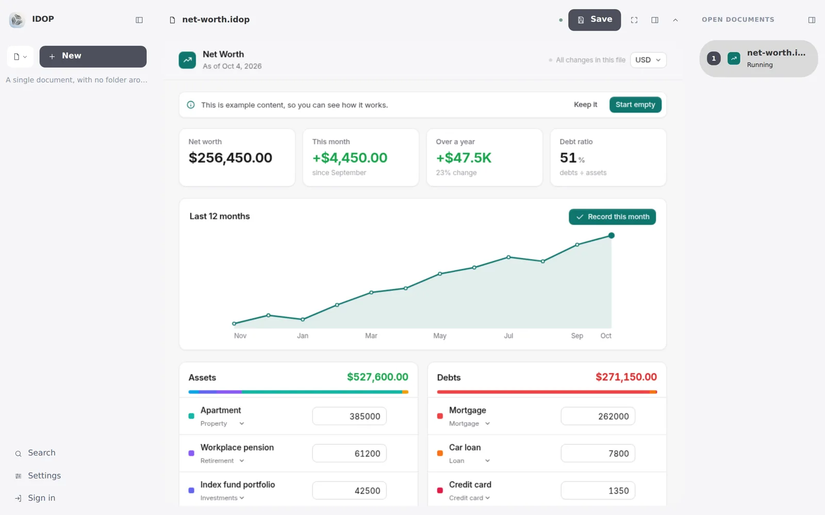Toggle the Open Documents panel icon
Image resolution: width=825 pixels, height=515 pixels.
click(812, 20)
